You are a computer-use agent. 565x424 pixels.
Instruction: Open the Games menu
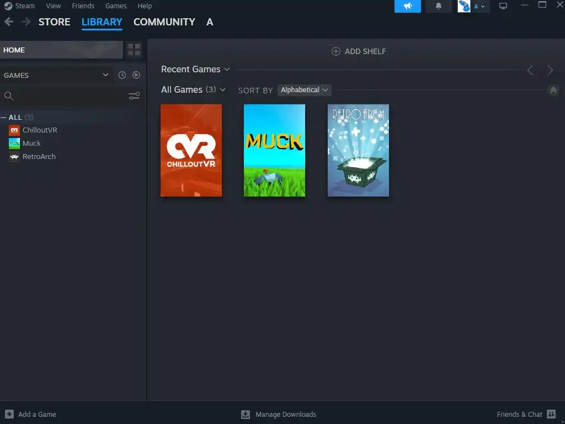116,6
